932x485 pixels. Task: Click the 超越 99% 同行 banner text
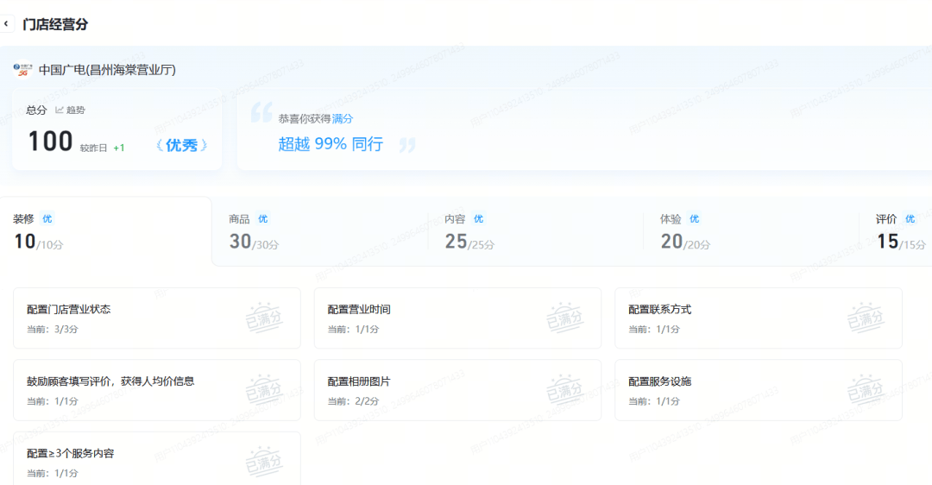click(x=330, y=144)
